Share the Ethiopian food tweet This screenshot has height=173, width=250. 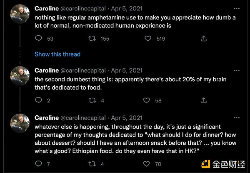pyautogui.click(x=204, y=164)
